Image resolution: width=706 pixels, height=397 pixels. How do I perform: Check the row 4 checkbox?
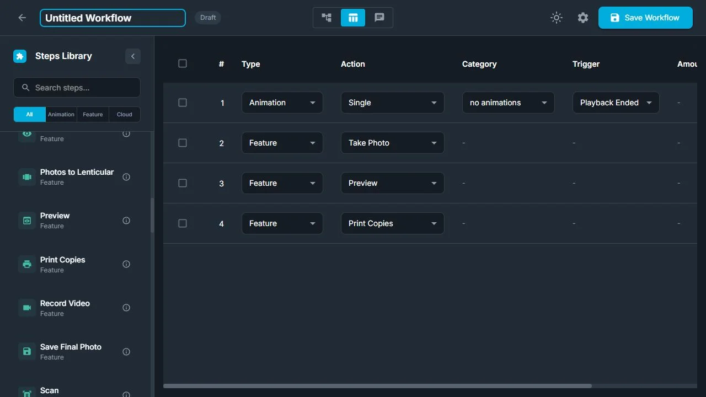pos(183,223)
